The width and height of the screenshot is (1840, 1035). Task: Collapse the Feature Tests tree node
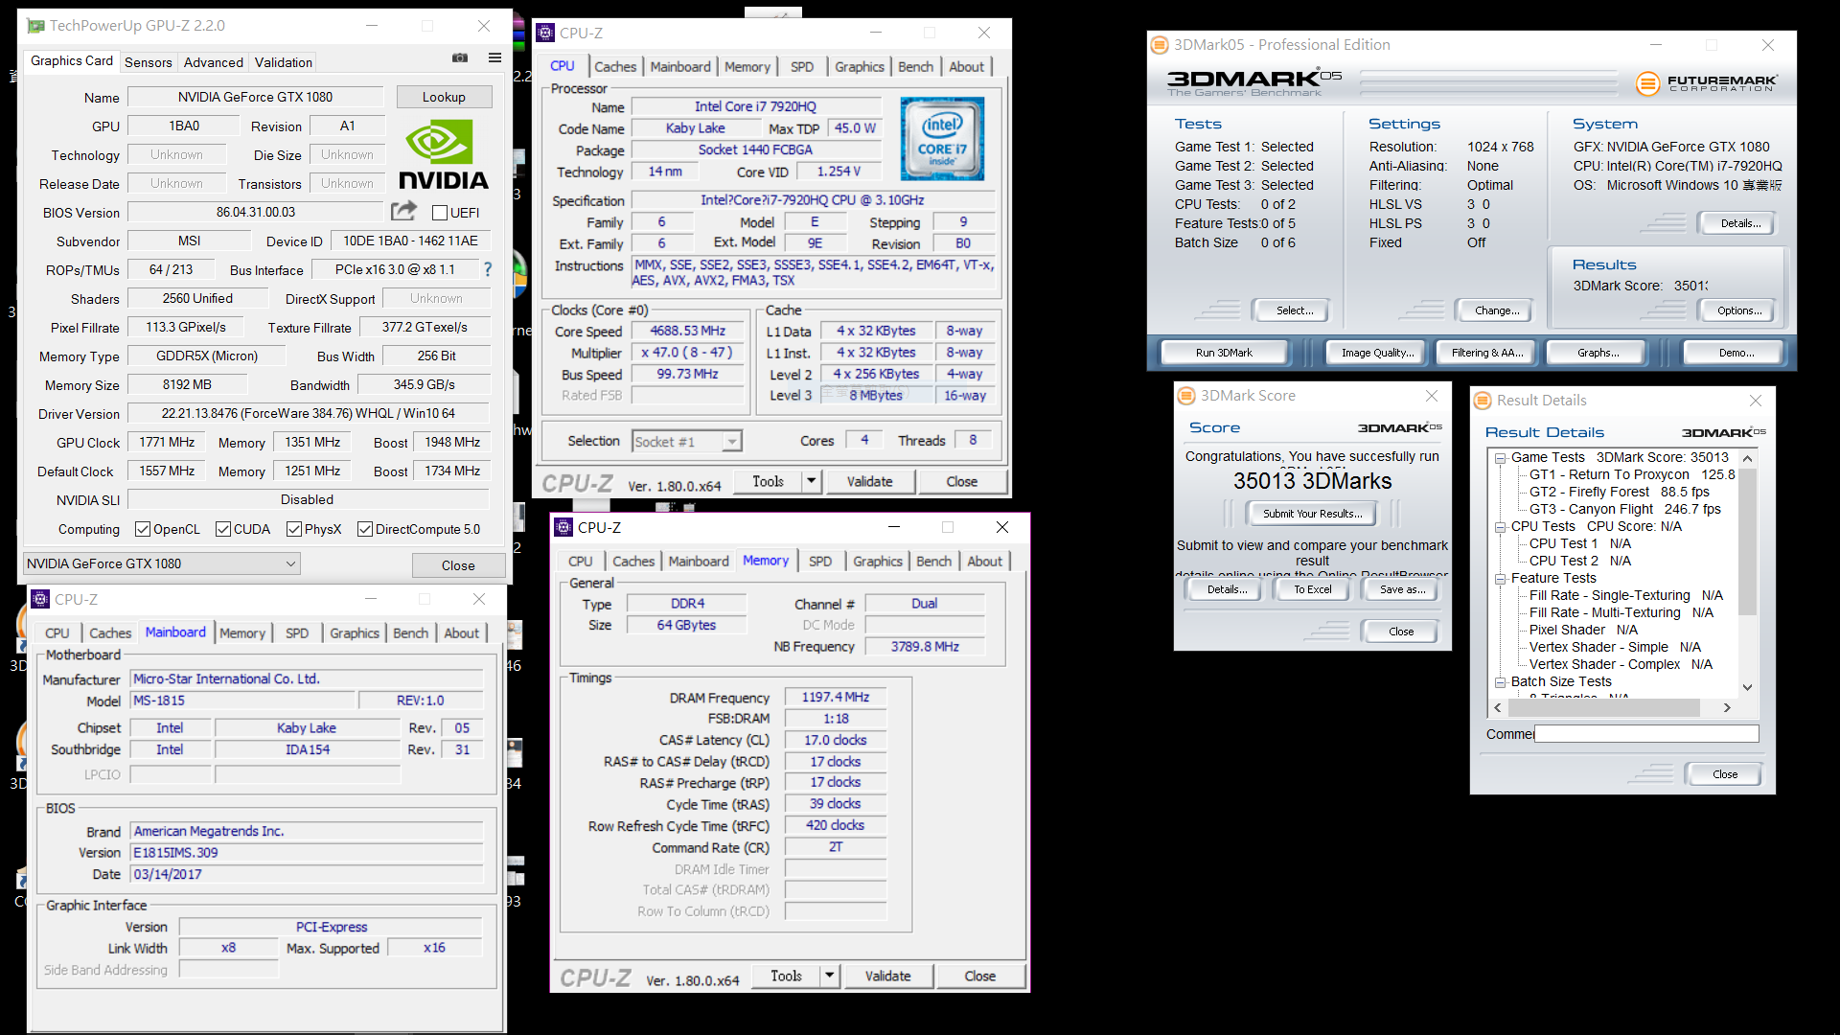[1501, 579]
